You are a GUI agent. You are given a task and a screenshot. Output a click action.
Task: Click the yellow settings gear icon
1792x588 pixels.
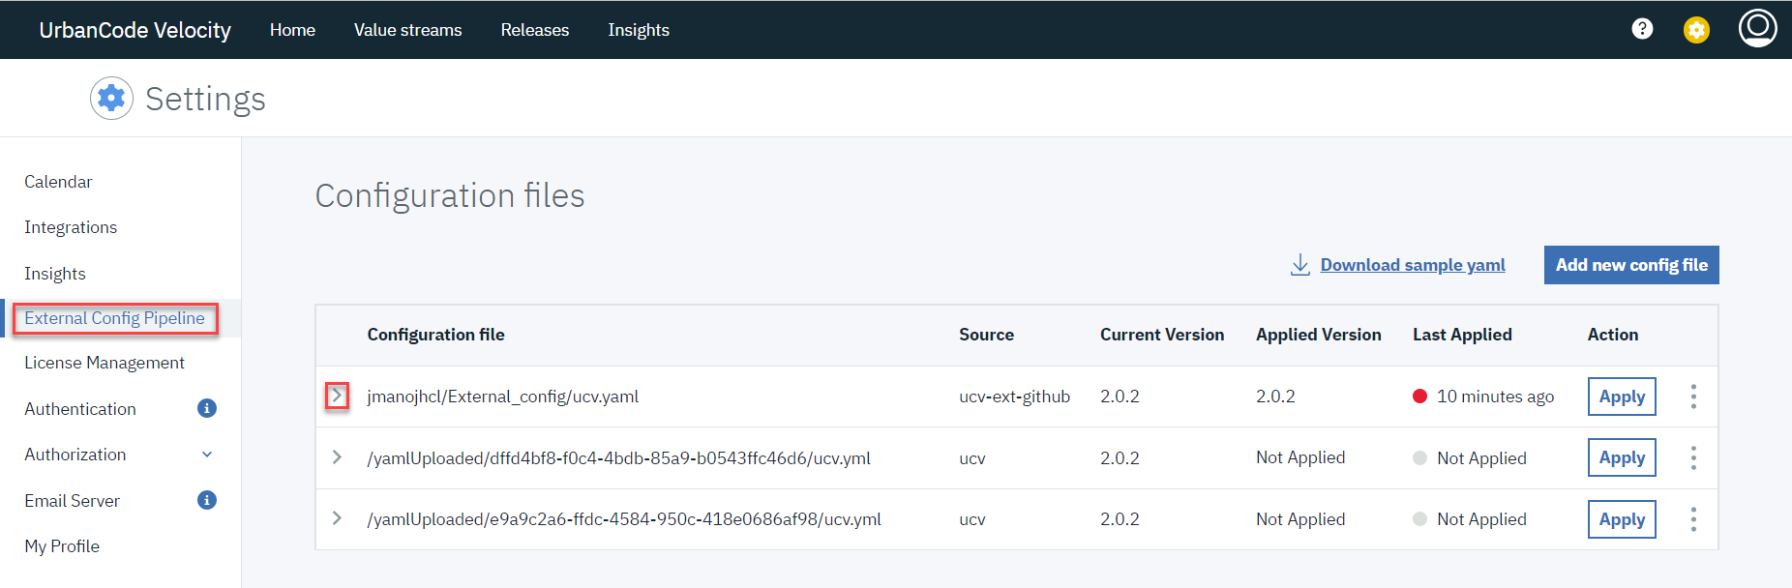(1696, 30)
